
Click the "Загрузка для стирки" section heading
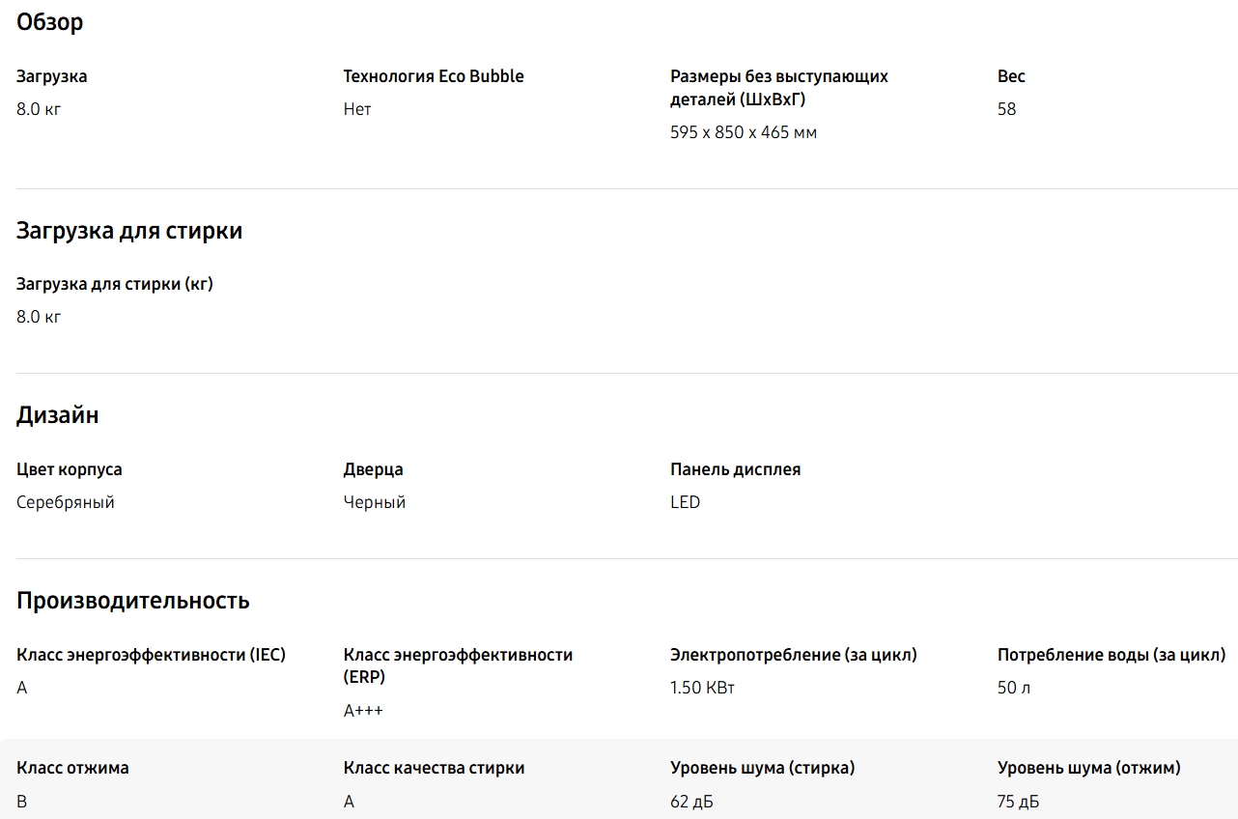click(x=129, y=231)
